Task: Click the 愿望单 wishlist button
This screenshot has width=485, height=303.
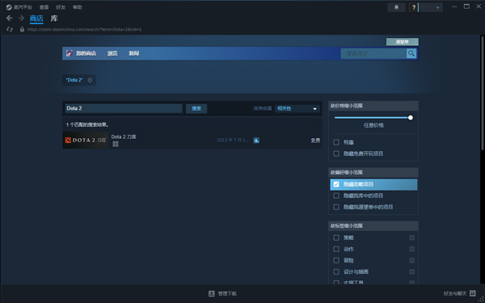Action: coord(402,42)
